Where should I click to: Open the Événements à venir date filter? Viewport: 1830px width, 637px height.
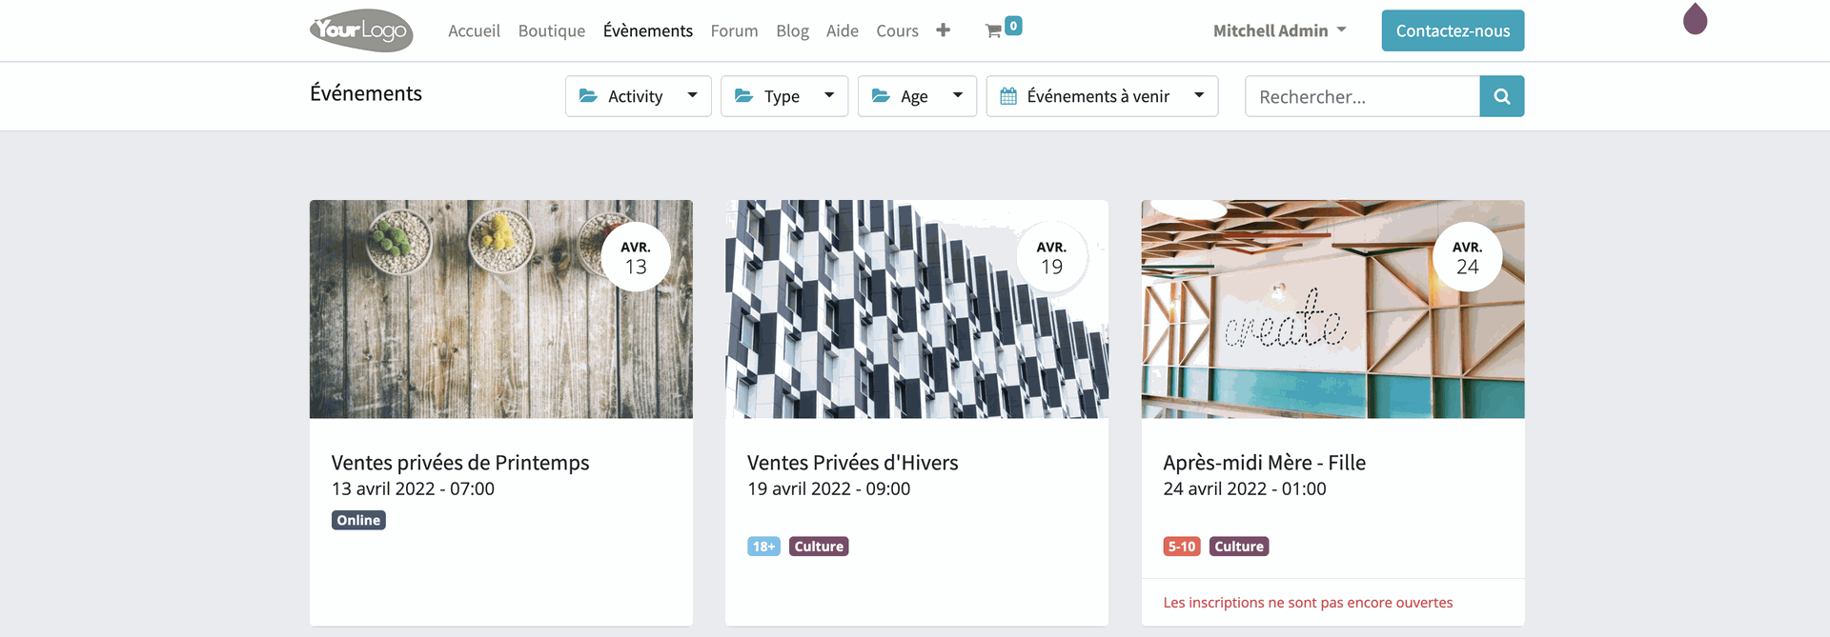[x=1101, y=96]
